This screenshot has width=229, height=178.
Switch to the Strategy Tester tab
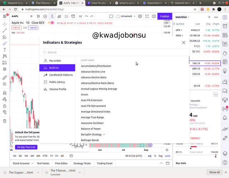[x=82, y=163]
